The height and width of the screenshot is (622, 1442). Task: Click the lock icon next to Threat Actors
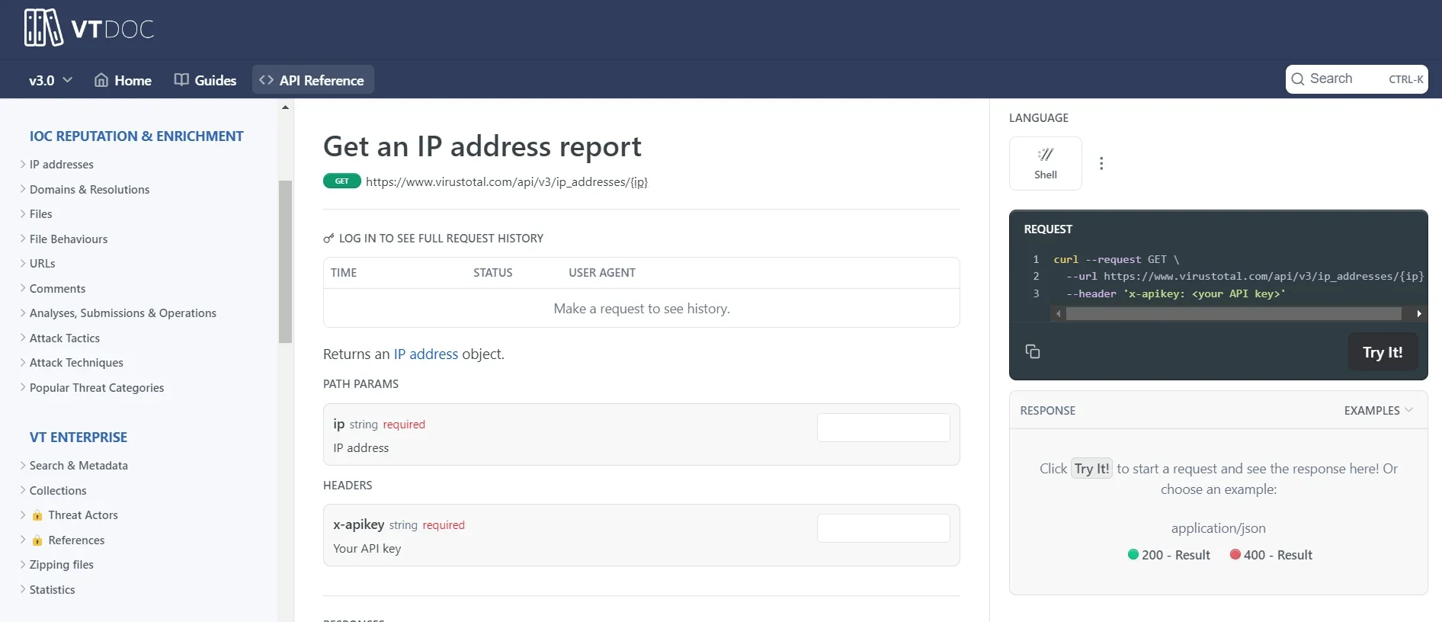[x=37, y=516]
